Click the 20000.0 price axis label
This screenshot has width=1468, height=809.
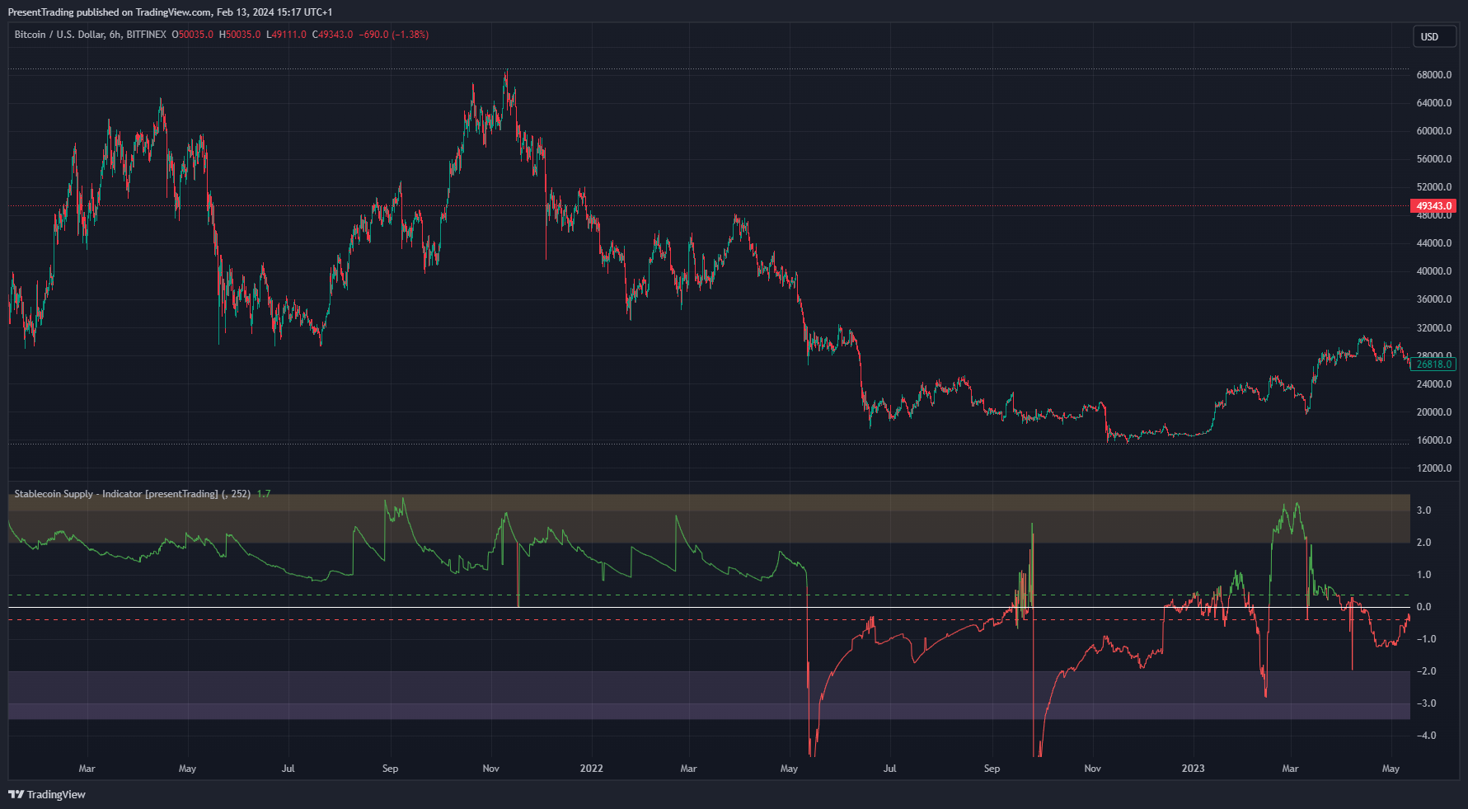tap(1434, 412)
